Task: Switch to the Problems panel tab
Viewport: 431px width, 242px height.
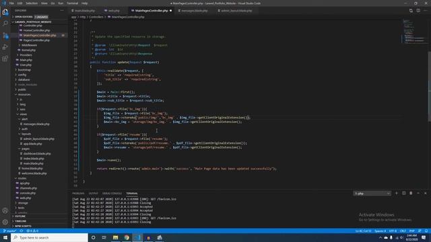Action: [x=78, y=194]
